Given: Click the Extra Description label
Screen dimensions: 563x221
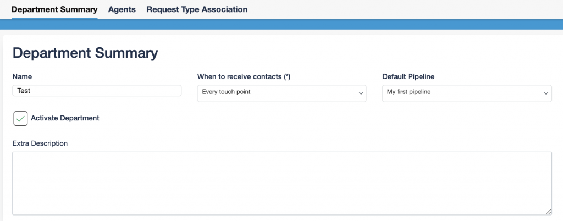Looking at the screenshot, I should tap(40, 143).
